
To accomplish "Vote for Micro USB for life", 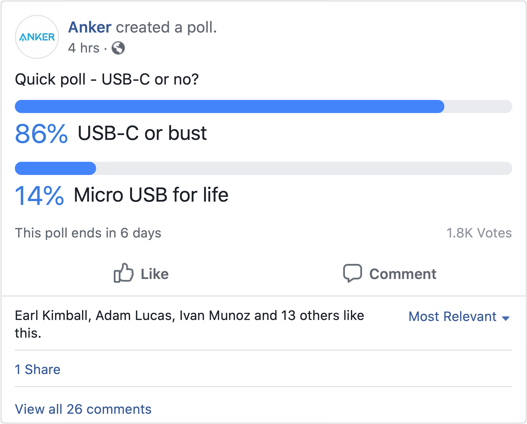I will 151,195.
